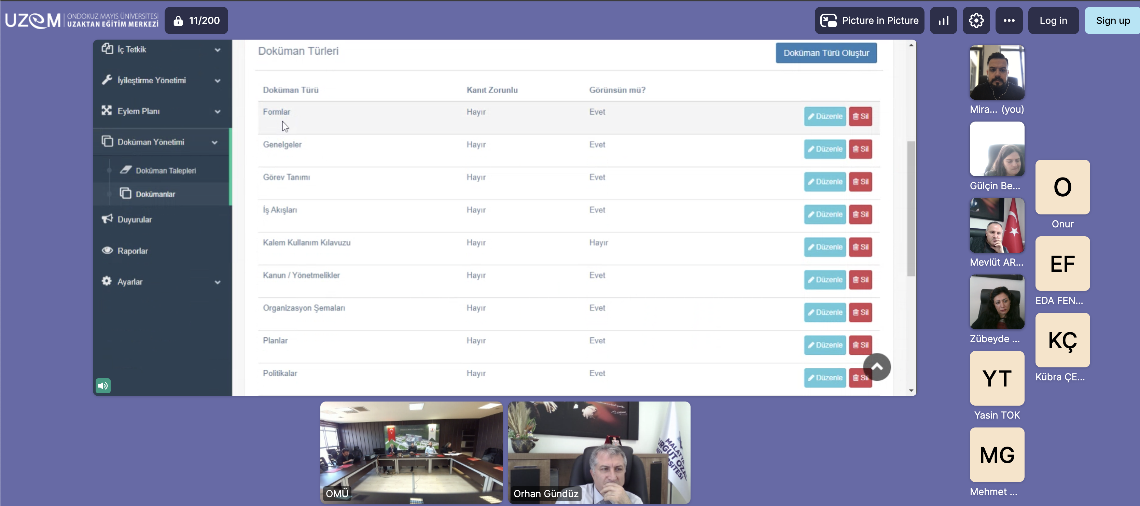The height and width of the screenshot is (506, 1140).
Task: Delete Genelgeler row with Sil button
Action: click(x=860, y=149)
